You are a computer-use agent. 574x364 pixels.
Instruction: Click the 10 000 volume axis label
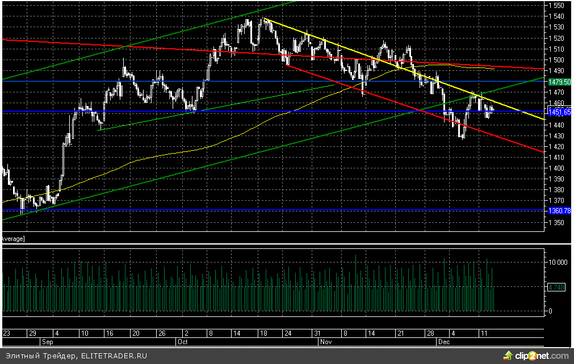558,263
